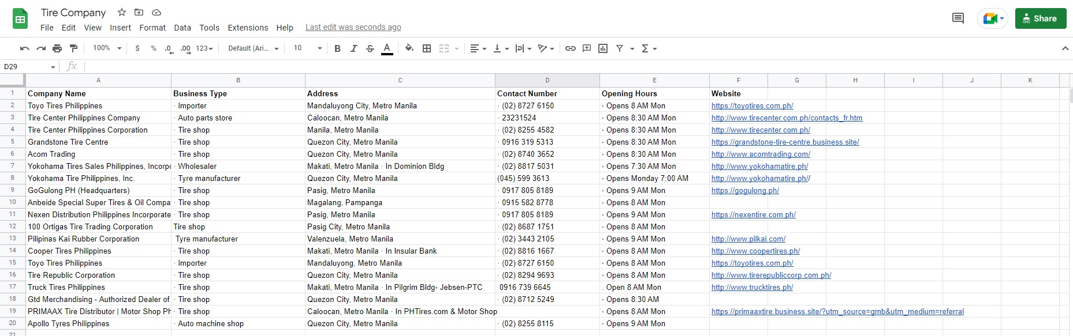Click the Name box showing D29
The image size is (1073, 336).
click(29, 66)
